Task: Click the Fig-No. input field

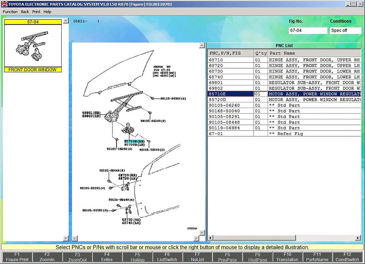Action: (307, 31)
